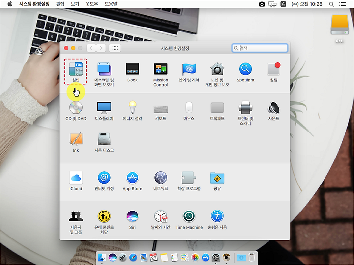Open Spotlight preferences
Screen dimensions: 354x265
coord(245,72)
